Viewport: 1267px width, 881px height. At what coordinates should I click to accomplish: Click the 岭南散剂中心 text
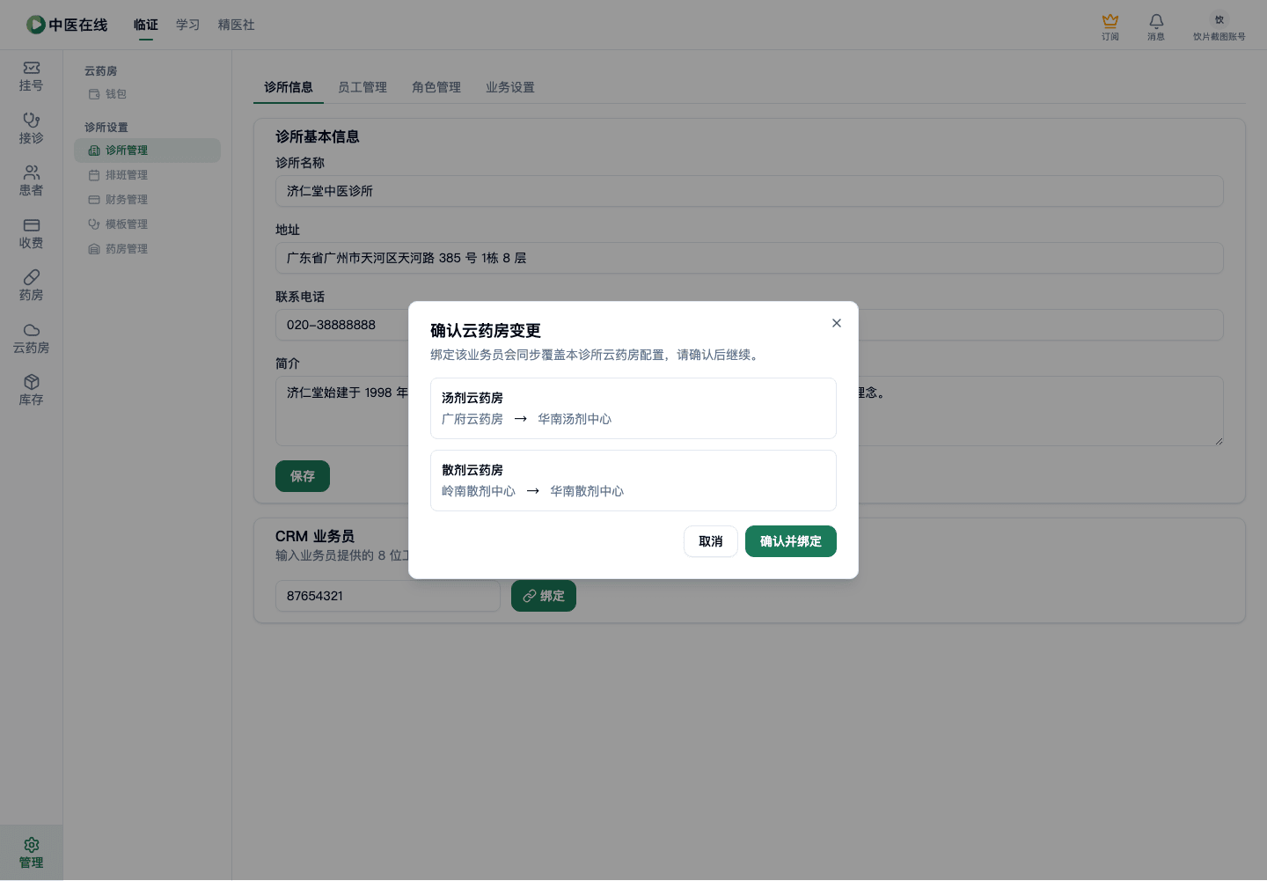point(479,491)
